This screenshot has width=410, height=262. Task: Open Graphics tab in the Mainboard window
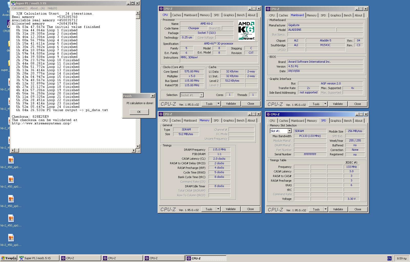(x=335, y=15)
